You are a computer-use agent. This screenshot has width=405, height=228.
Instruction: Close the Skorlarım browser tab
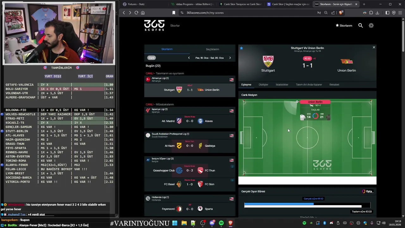click(356, 4)
